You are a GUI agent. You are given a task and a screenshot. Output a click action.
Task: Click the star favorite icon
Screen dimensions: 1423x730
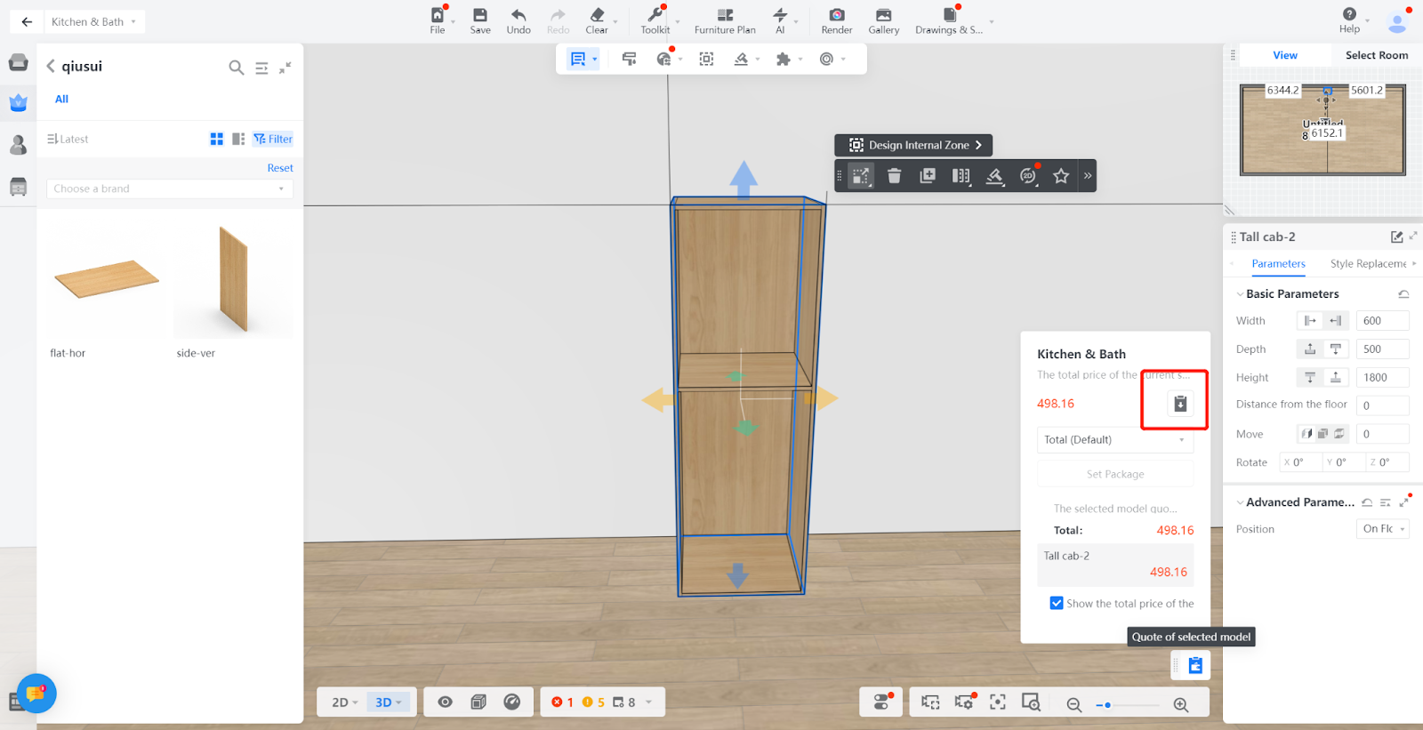(x=1060, y=176)
